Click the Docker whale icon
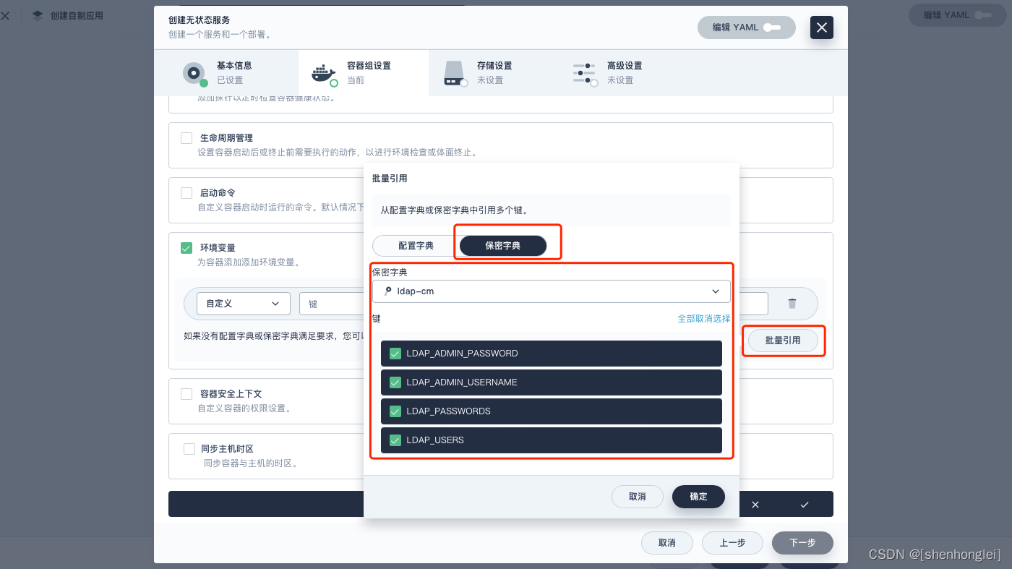The width and height of the screenshot is (1012, 569). [323, 73]
